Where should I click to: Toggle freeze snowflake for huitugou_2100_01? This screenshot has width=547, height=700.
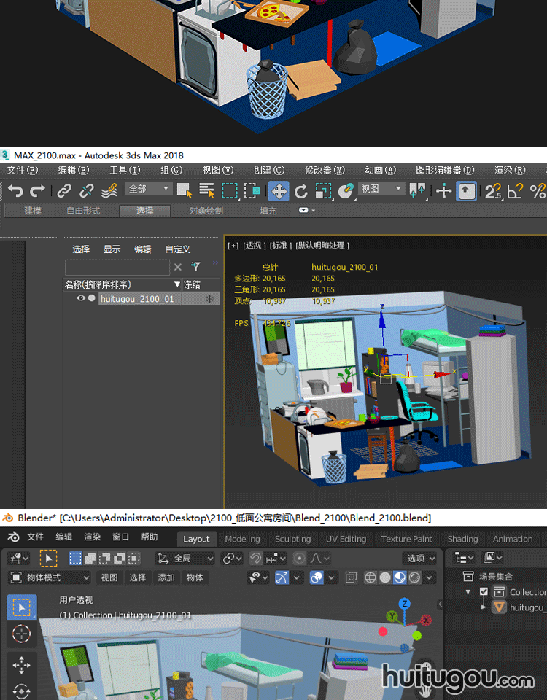(x=209, y=299)
